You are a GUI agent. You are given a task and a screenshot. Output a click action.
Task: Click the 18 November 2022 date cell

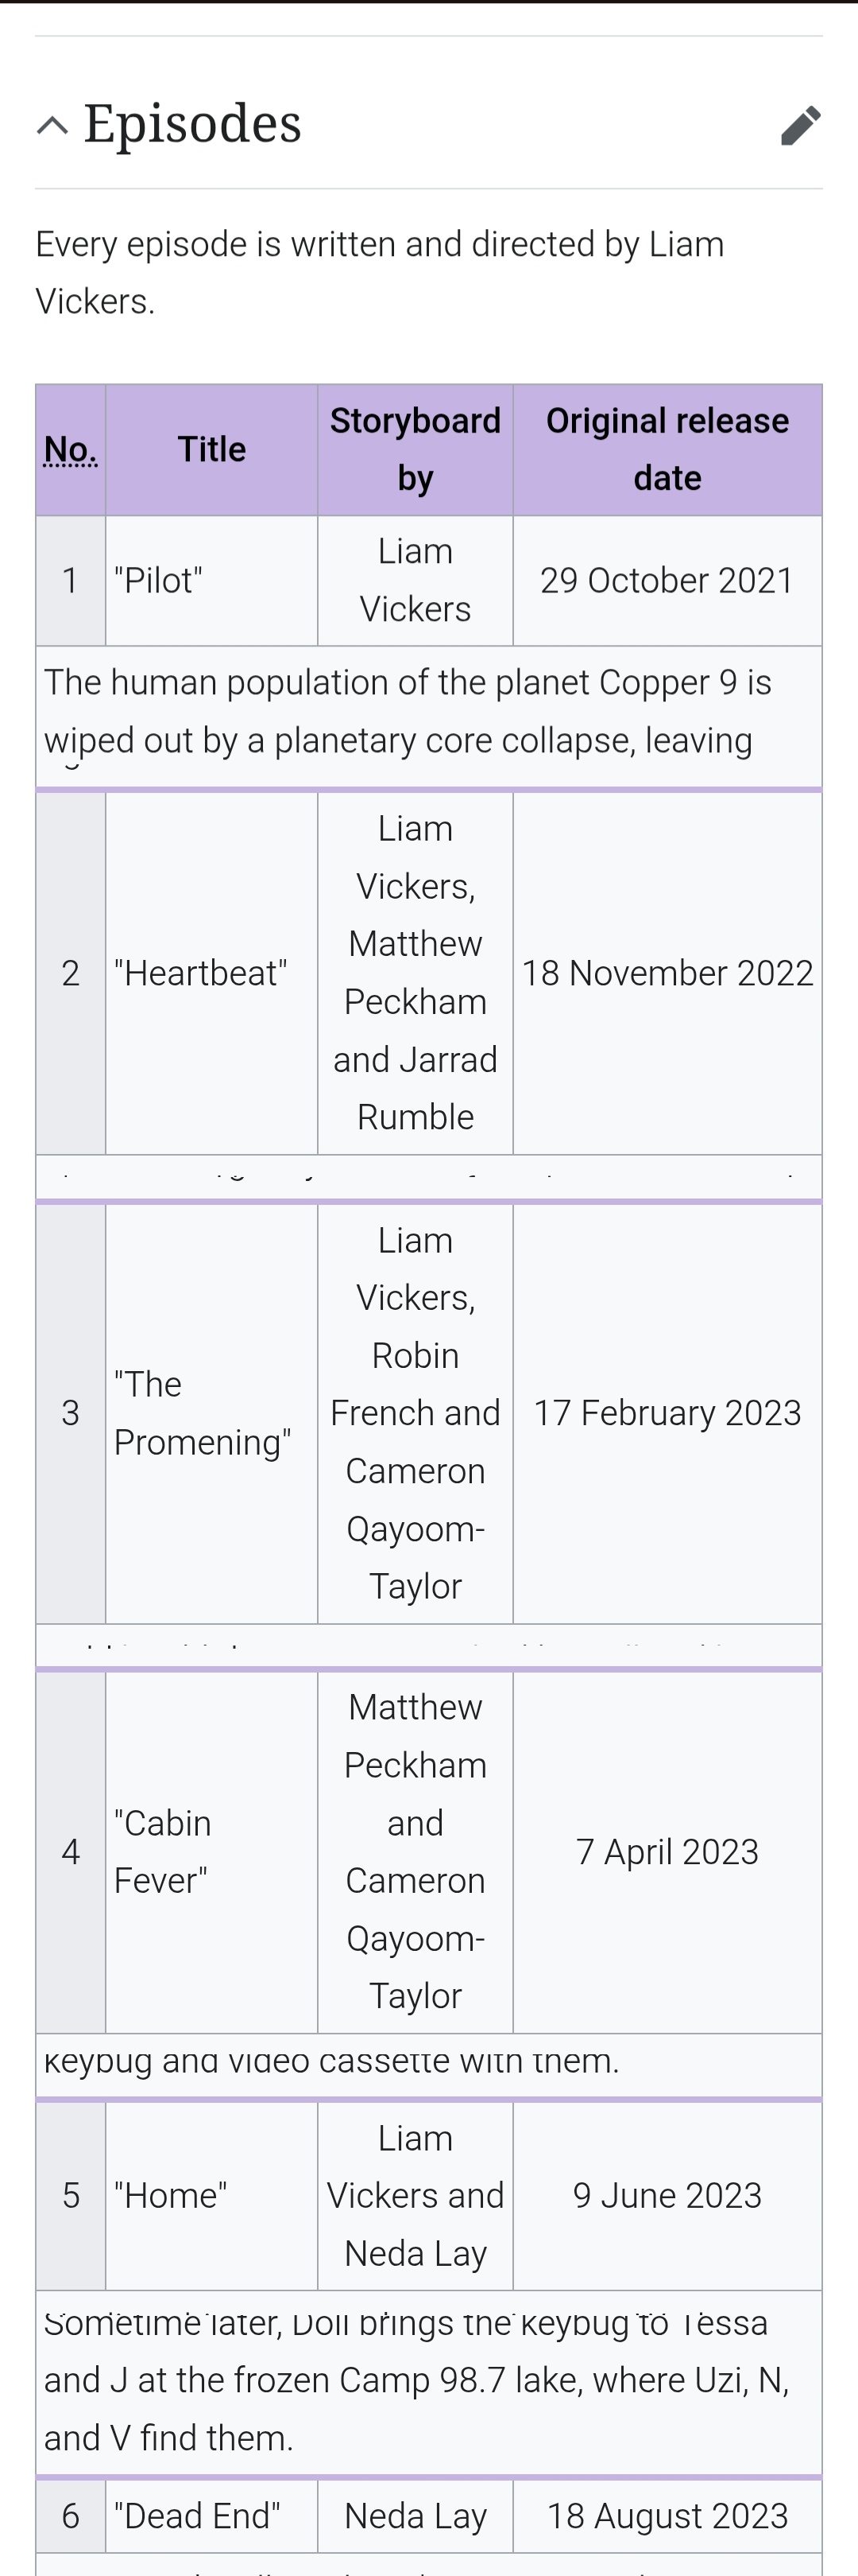coord(667,973)
